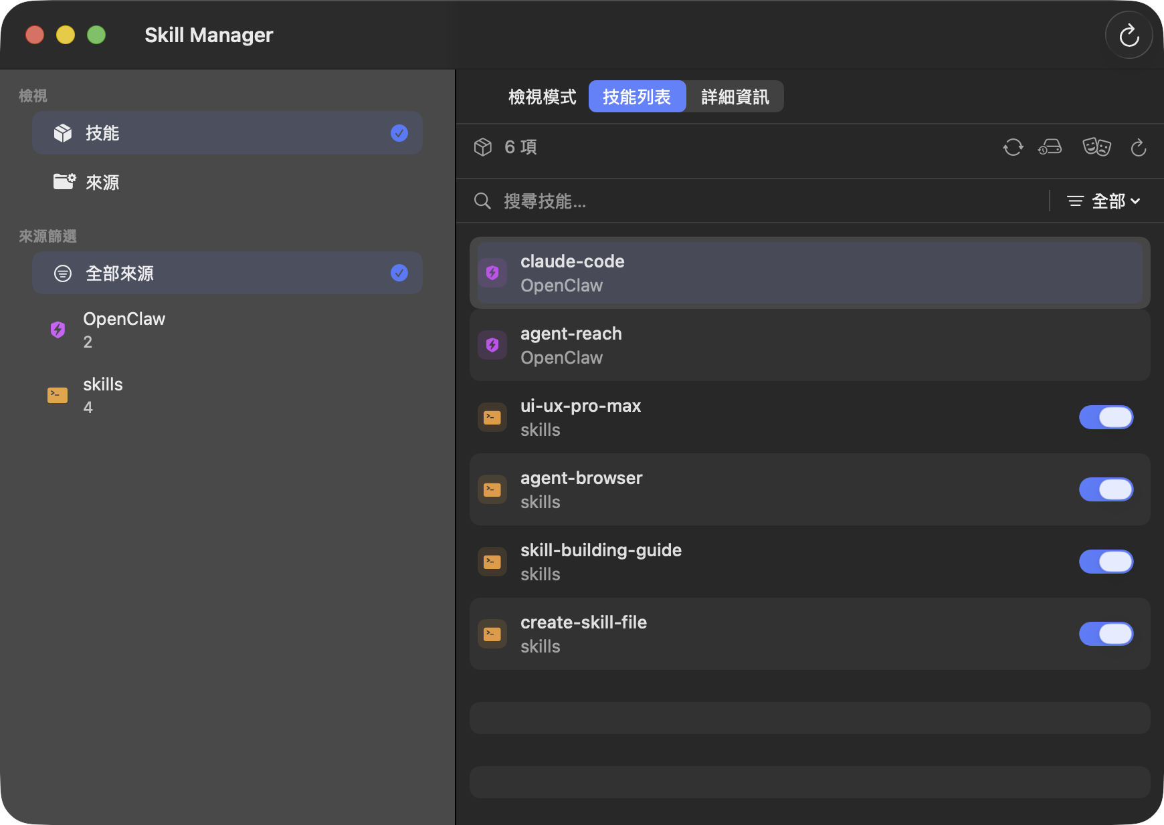Image resolution: width=1164 pixels, height=825 pixels.
Task: Click the purple shield icon for claude-code
Action: (x=492, y=273)
